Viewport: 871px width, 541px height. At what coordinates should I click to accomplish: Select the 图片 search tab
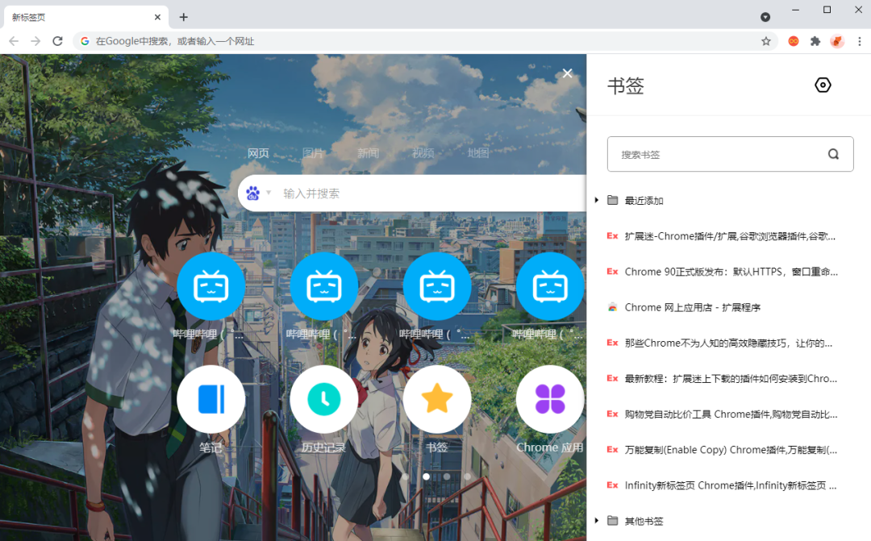[313, 152]
